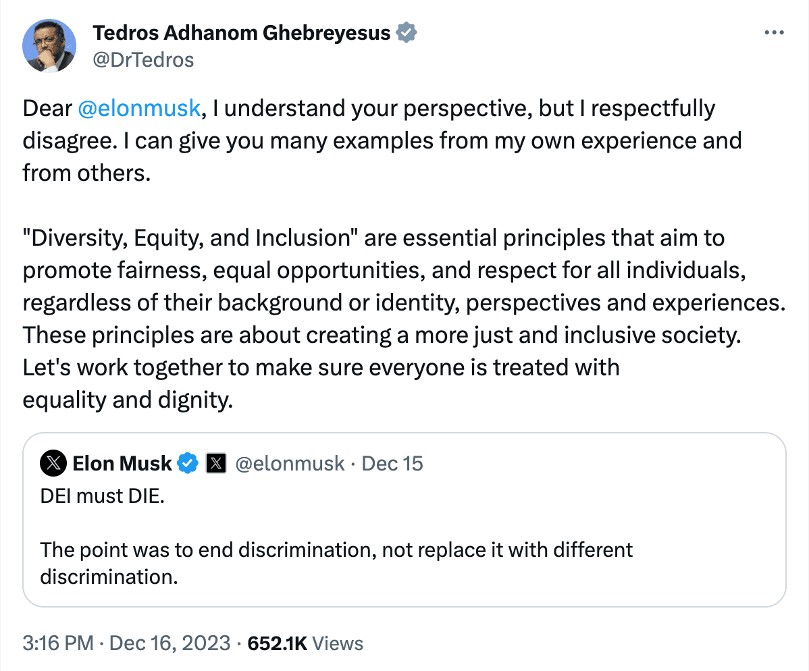809x671 pixels.
Task: Click the closing line "equality and dignity."
Action: [x=128, y=400]
